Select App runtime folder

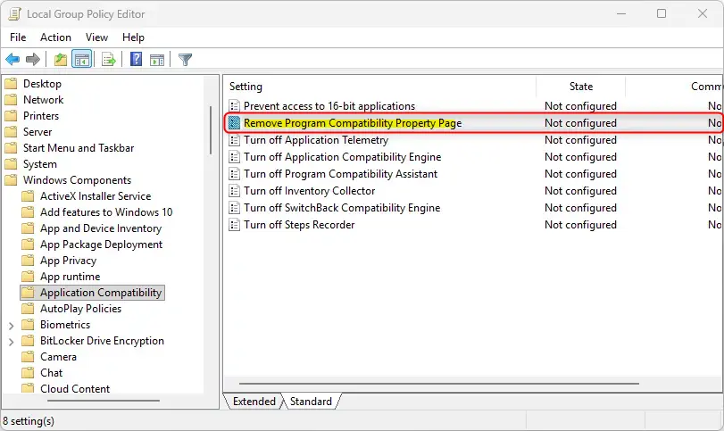pyautogui.click(x=70, y=277)
